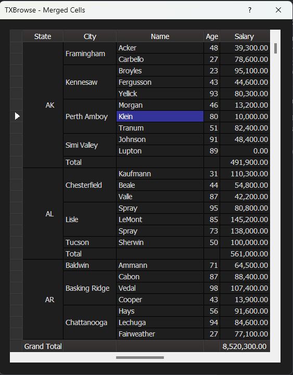The width and height of the screenshot is (293, 375).
Task: Click Klein's salary cell 10,000.00
Action: [245, 117]
